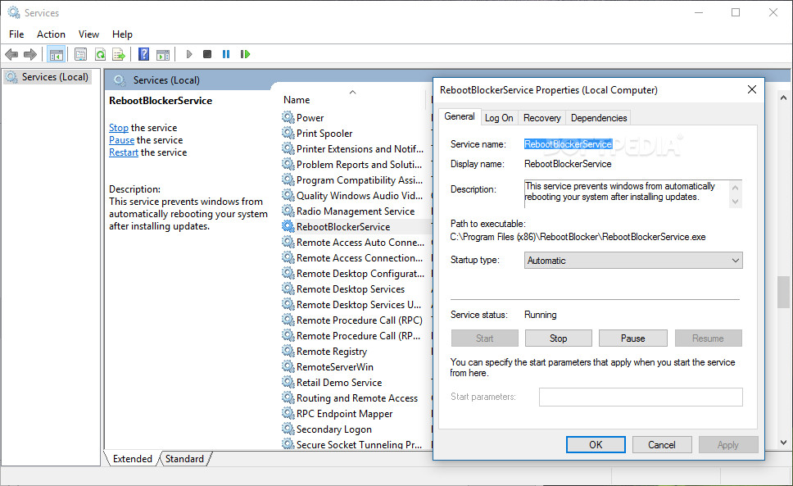The height and width of the screenshot is (486, 793).
Task: Select the Routing and Remote Access row
Action: click(x=356, y=398)
